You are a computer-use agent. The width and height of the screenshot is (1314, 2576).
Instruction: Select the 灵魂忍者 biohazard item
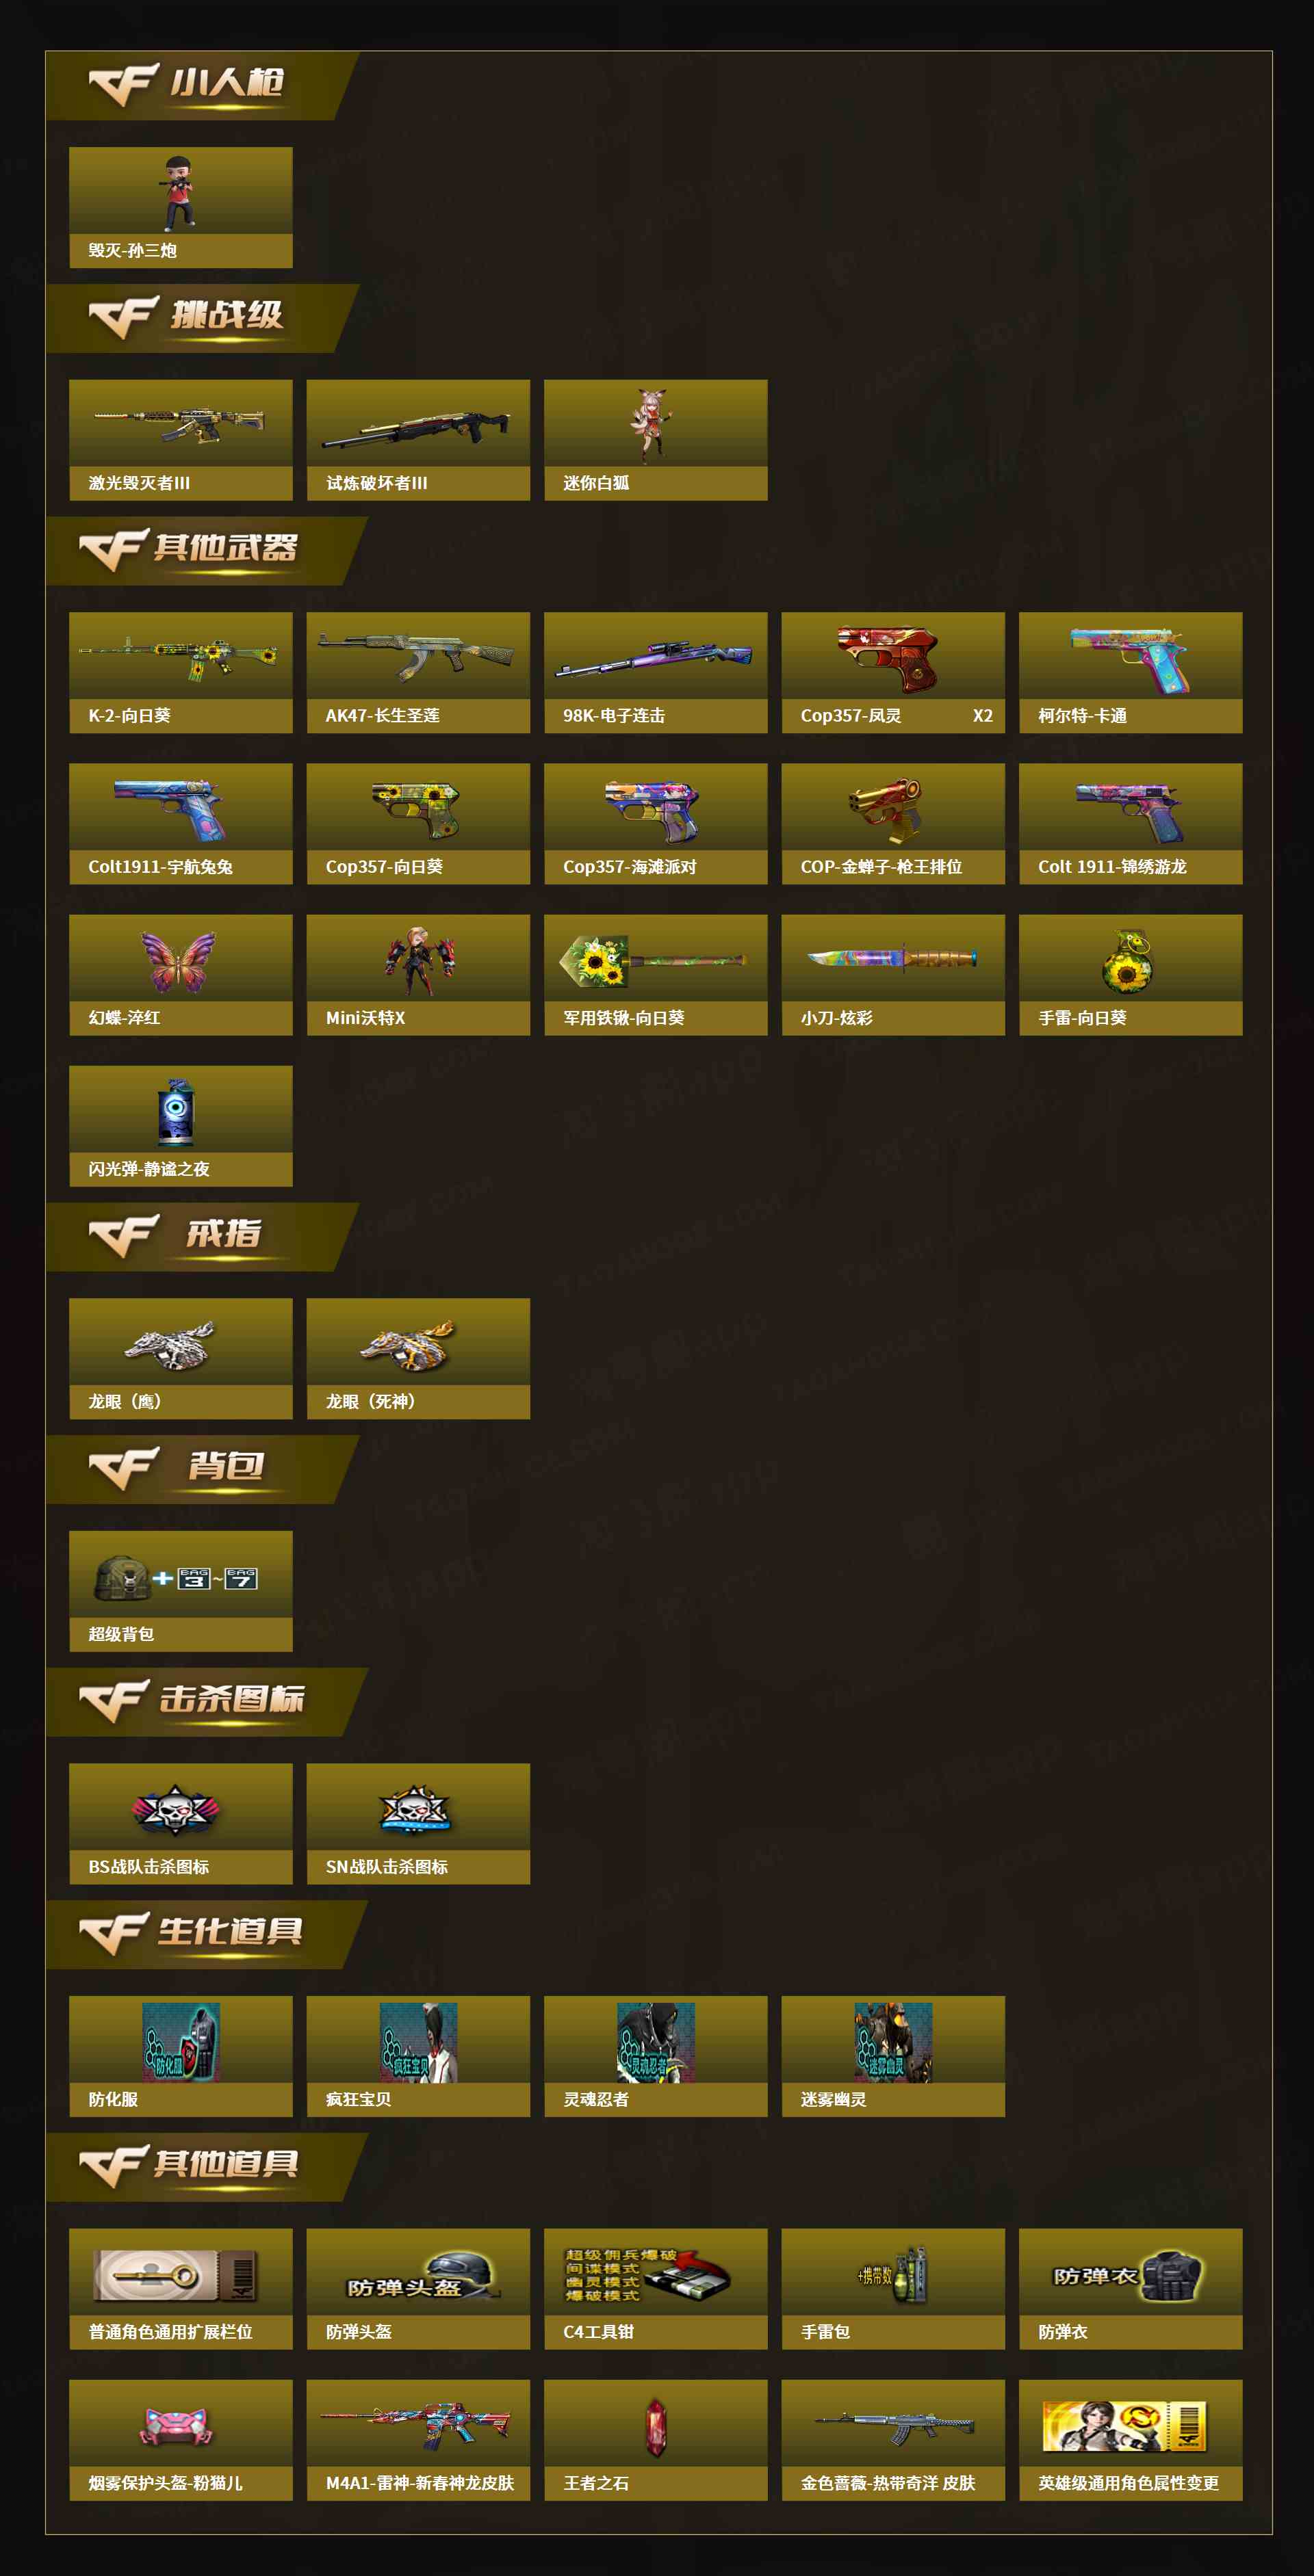point(656,2056)
